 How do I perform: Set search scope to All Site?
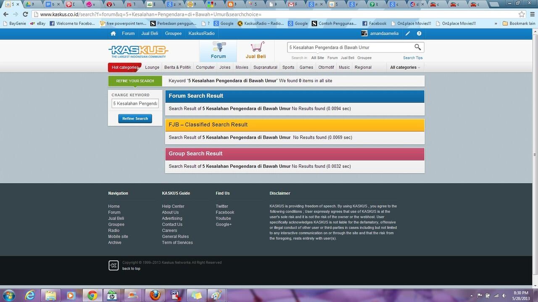tap(317, 58)
